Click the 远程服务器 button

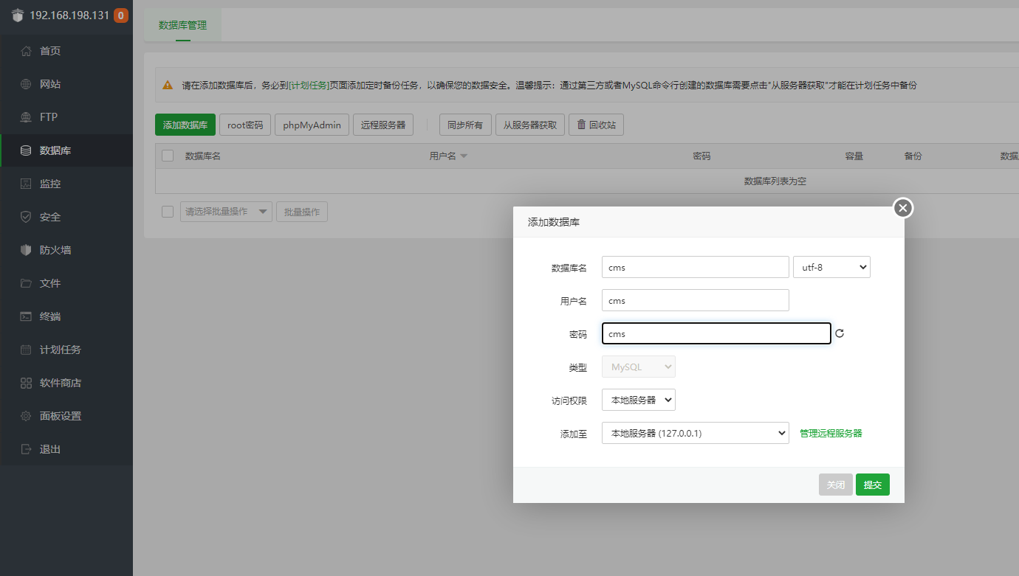tap(383, 125)
